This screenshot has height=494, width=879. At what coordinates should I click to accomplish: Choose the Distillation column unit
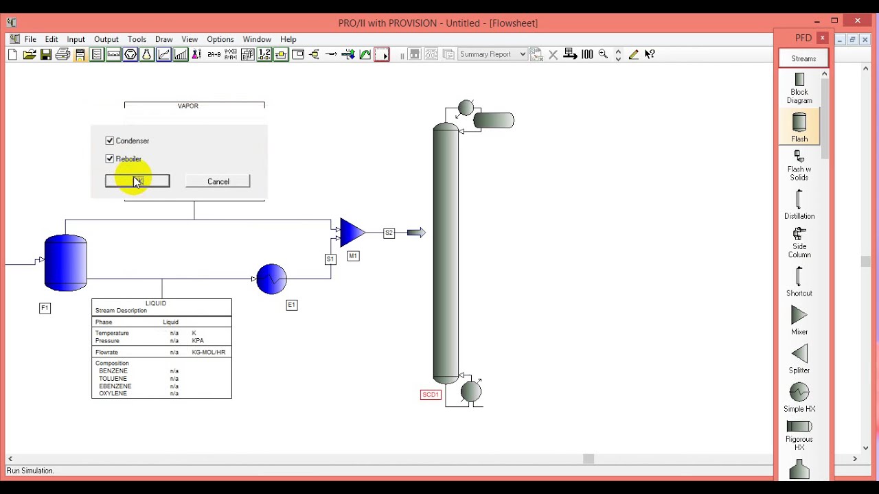pyautogui.click(x=799, y=204)
